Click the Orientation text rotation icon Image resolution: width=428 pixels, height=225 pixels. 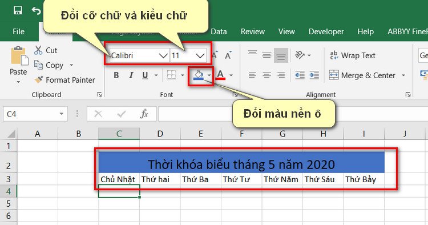pyautogui.click(x=300, y=55)
